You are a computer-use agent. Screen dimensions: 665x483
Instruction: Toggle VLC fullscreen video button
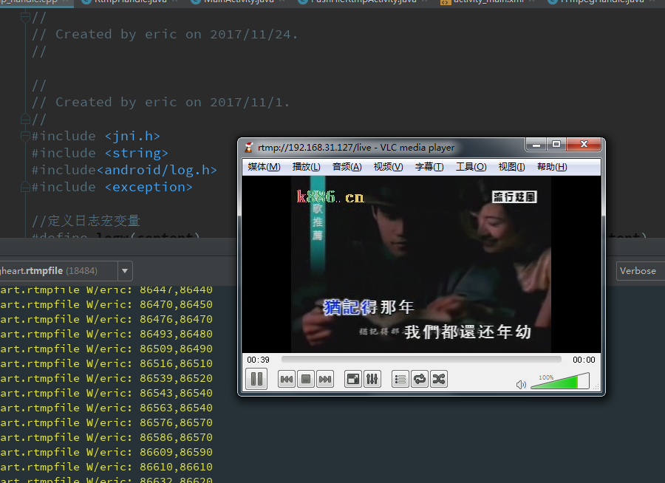point(353,379)
